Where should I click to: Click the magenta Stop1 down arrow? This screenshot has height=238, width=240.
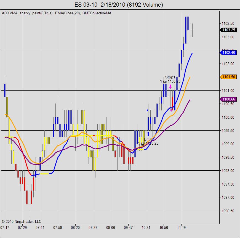point(170,87)
